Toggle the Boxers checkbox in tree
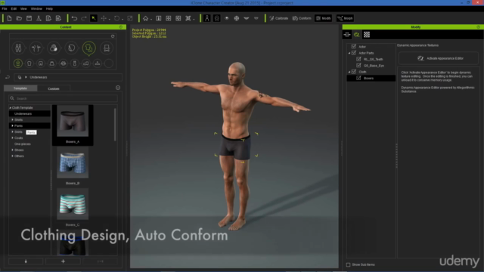Viewport: 484px width, 272px height. pyautogui.click(x=358, y=78)
